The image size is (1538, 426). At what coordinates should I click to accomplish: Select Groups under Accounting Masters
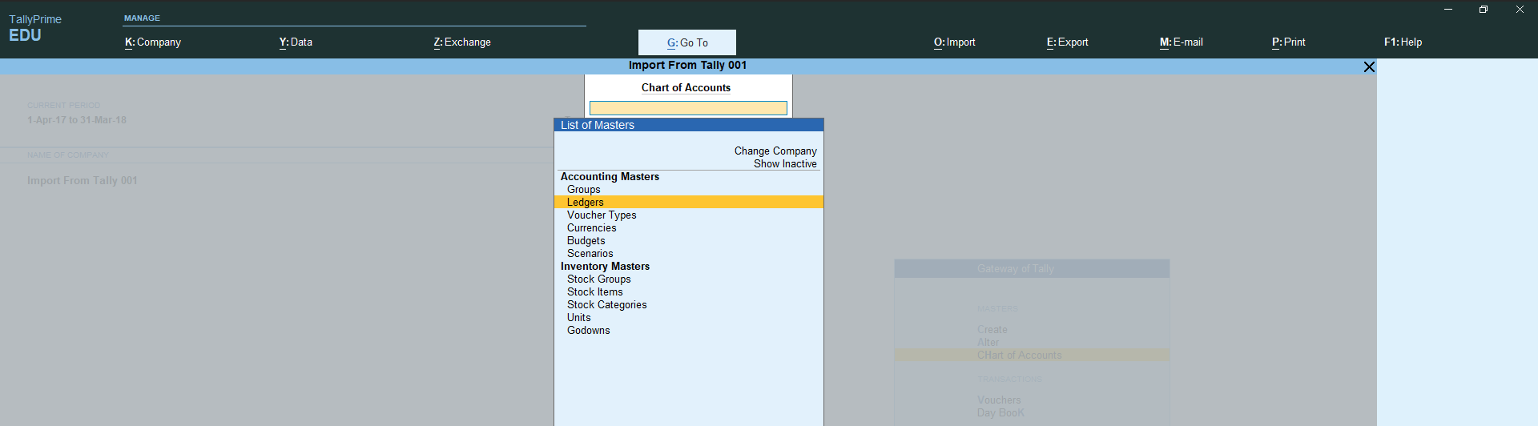click(584, 190)
